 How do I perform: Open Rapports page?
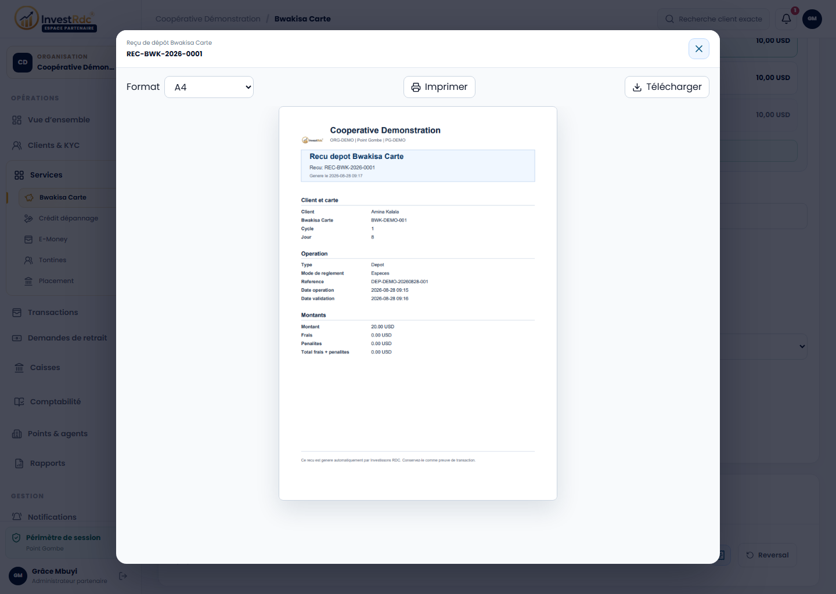(x=47, y=463)
